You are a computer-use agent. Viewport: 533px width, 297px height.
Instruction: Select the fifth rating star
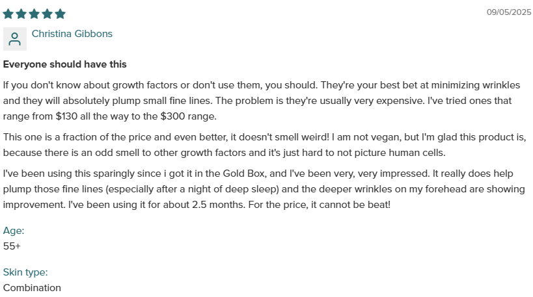tap(60, 14)
